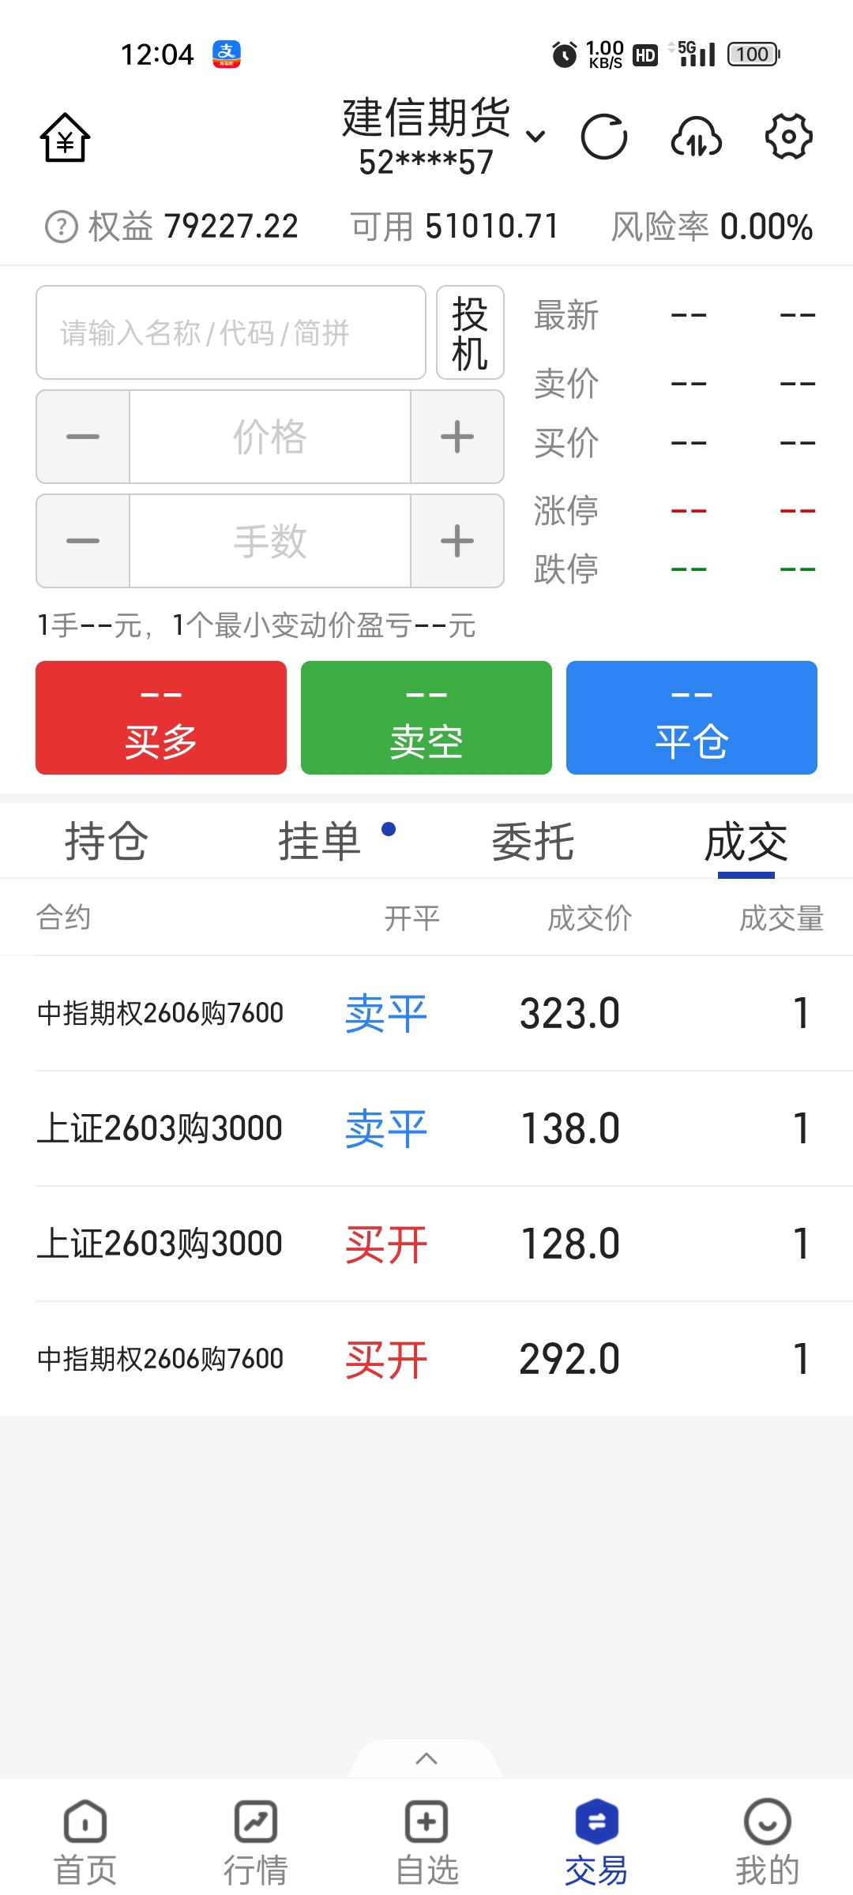The height and width of the screenshot is (1895, 853).
Task: Tap the 涨停 limit-up label
Action: (566, 510)
